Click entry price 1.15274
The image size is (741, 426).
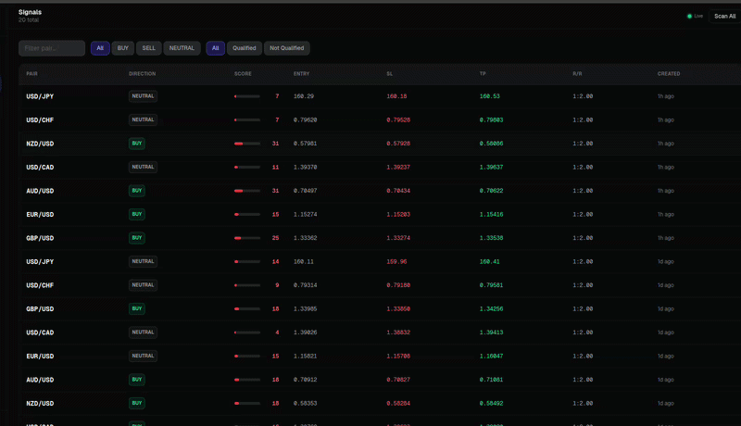pyautogui.click(x=306, y=215)
